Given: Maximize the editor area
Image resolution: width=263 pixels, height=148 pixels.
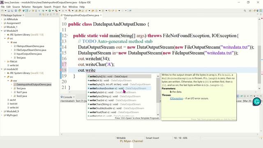Looking at the screenshot, I should point(261,15).
